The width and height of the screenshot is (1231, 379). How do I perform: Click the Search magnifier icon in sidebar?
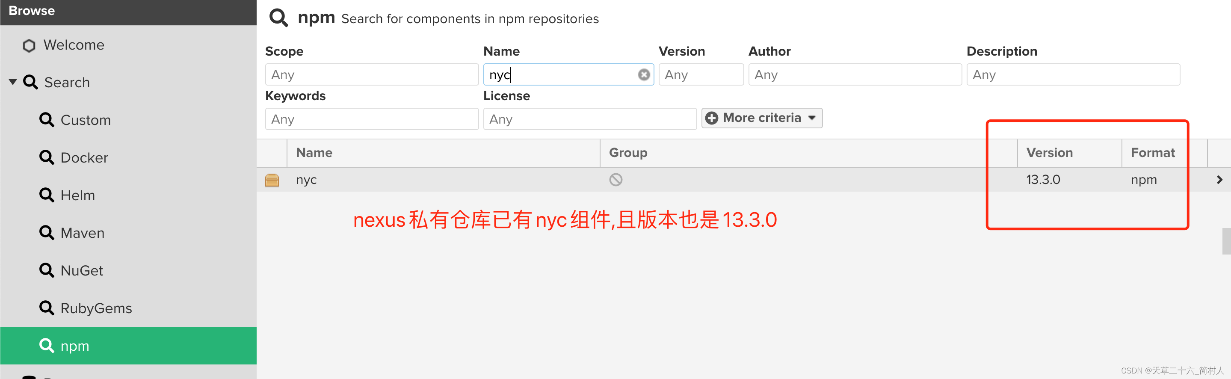pos(31,82)
